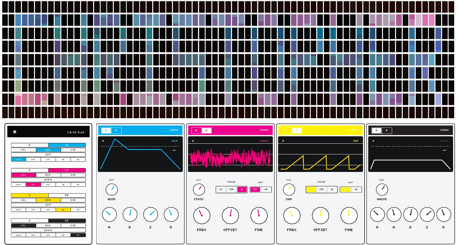Click the black panel sustain knob S

tap(427, 214)
